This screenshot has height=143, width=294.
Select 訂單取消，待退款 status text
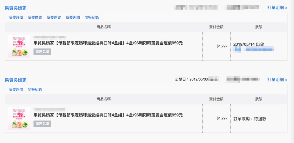click(x=250, y=119)
